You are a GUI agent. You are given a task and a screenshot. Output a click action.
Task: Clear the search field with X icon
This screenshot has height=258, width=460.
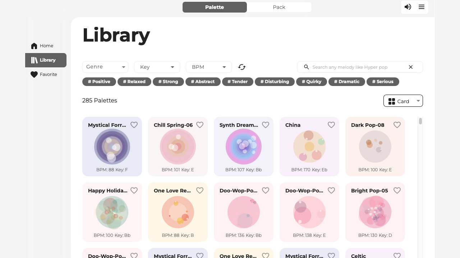click(x=411, y=67)
